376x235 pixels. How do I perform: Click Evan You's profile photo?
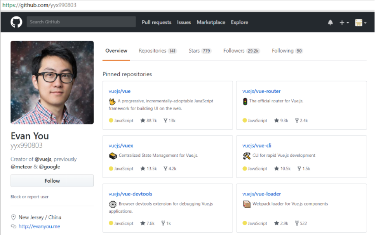[52, 82]
